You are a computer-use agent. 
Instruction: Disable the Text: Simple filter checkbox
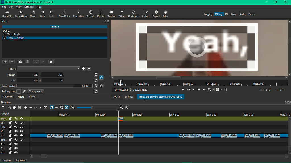coord(5,34)
